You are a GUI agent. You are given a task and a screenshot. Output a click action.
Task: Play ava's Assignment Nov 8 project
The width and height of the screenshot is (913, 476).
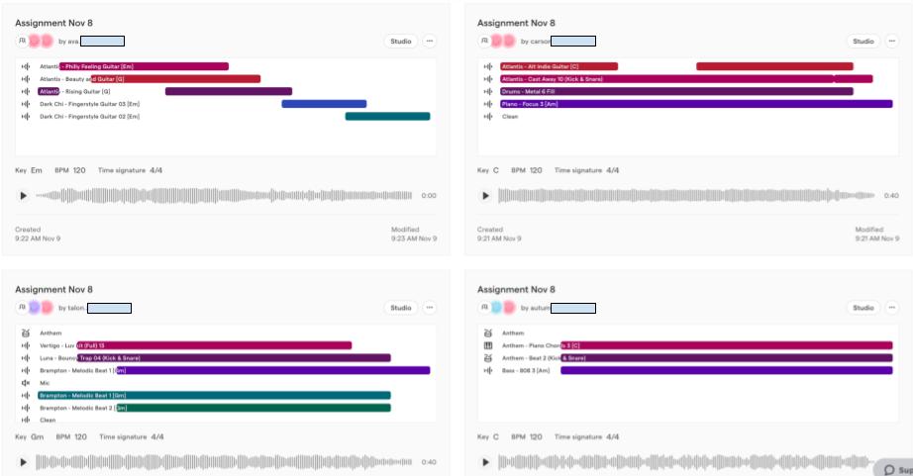click(24, 196)
